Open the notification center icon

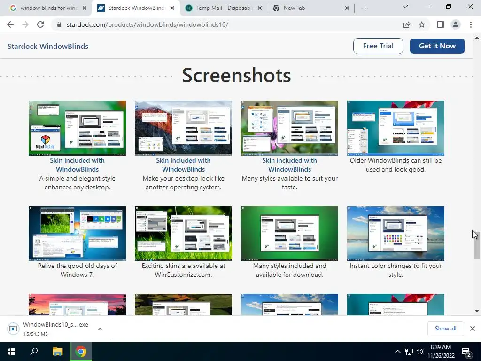click(x=466, y=352)
